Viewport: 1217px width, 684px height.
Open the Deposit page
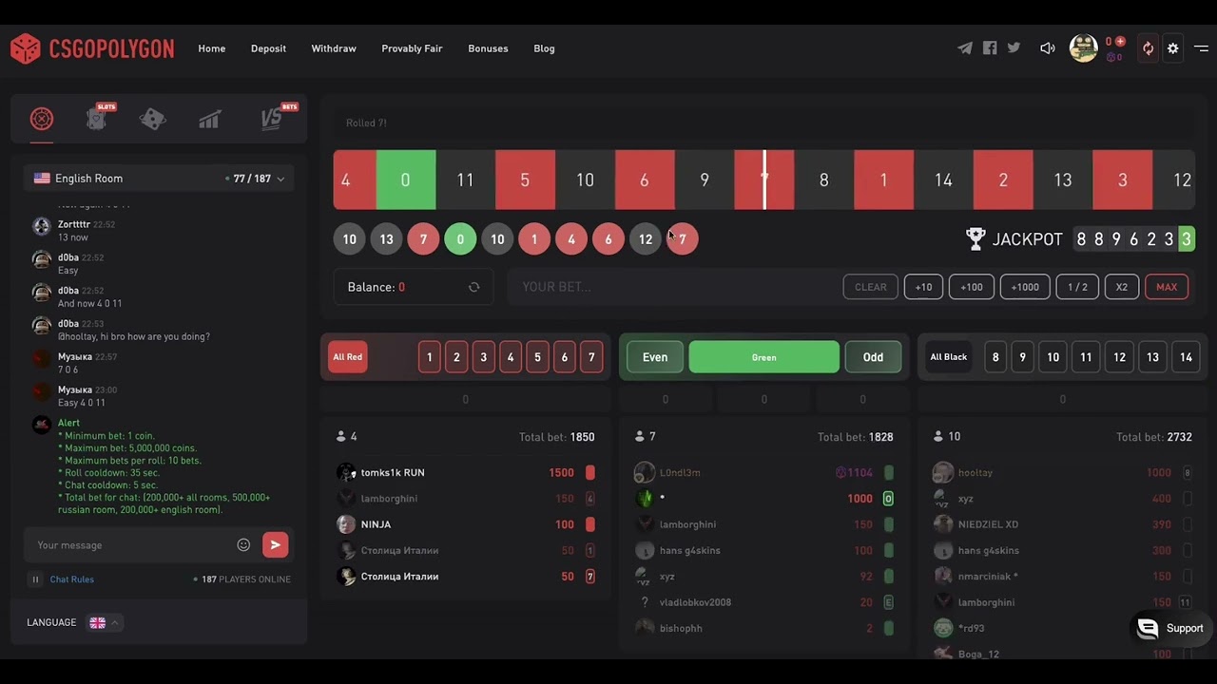click(x=268, y=48)
